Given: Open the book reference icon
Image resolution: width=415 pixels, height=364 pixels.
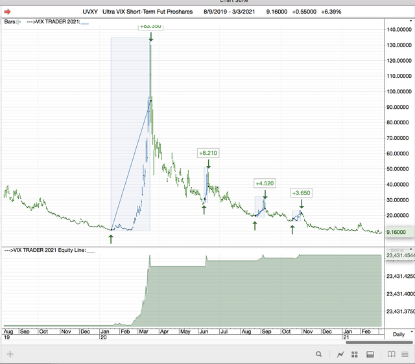Looking at the screenshot, I should 392,354.
